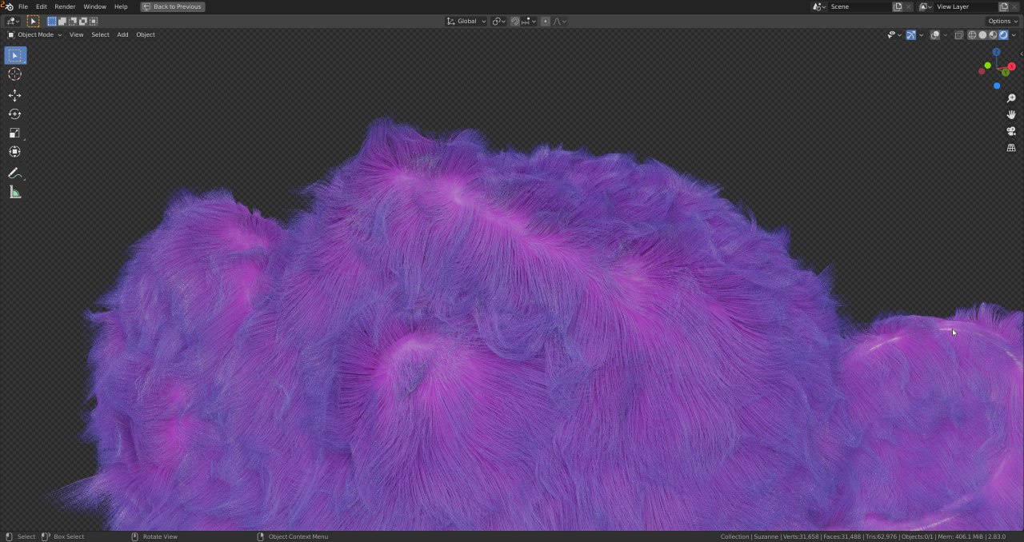This screenshot has width=1024, height=542.
Task: Toggle the camera view icon
Action: (x=1011, y=131)
